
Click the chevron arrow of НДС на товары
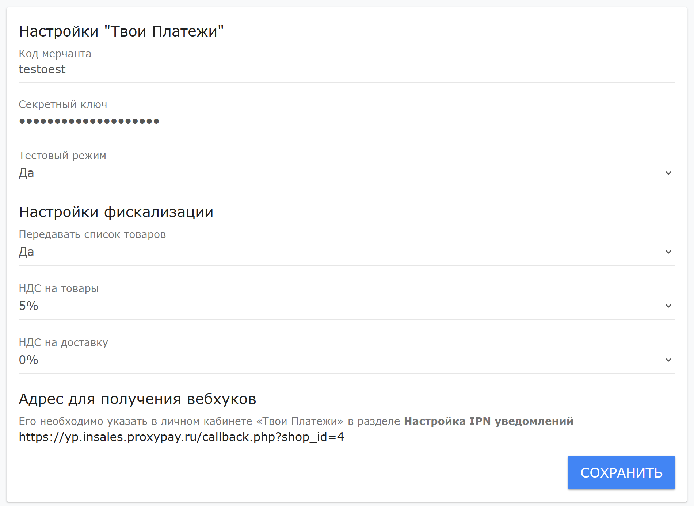(668, 306)
